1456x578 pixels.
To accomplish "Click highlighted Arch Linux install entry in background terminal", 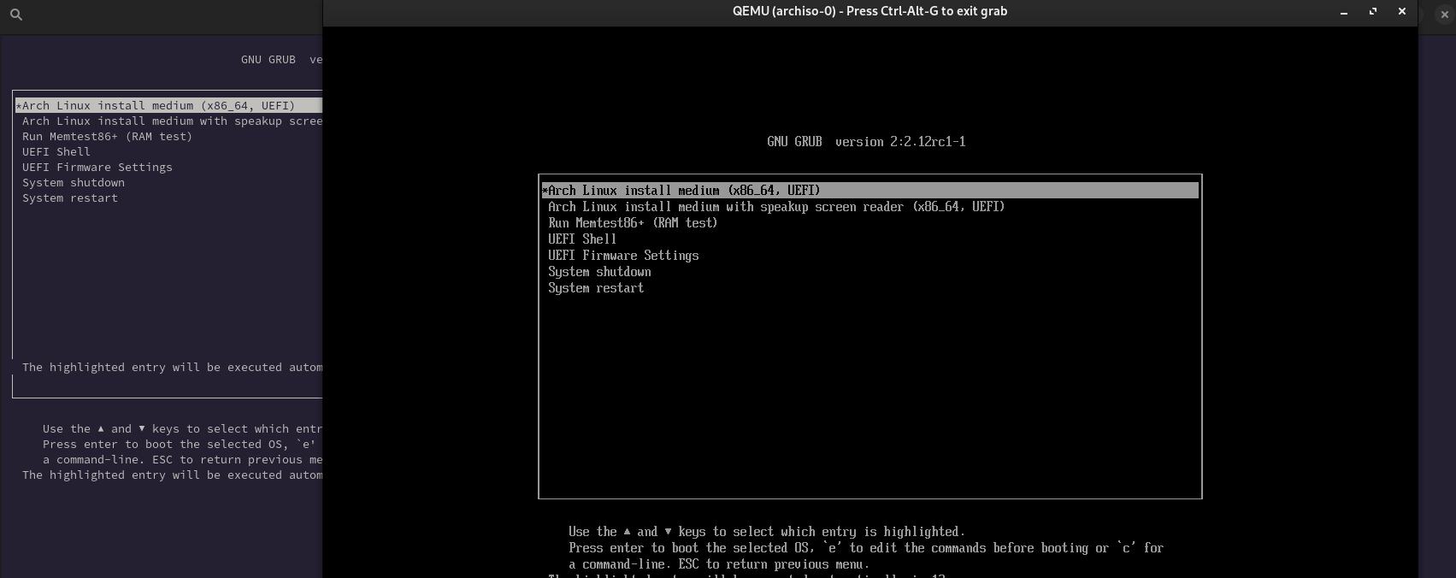I will pos(168,105).
